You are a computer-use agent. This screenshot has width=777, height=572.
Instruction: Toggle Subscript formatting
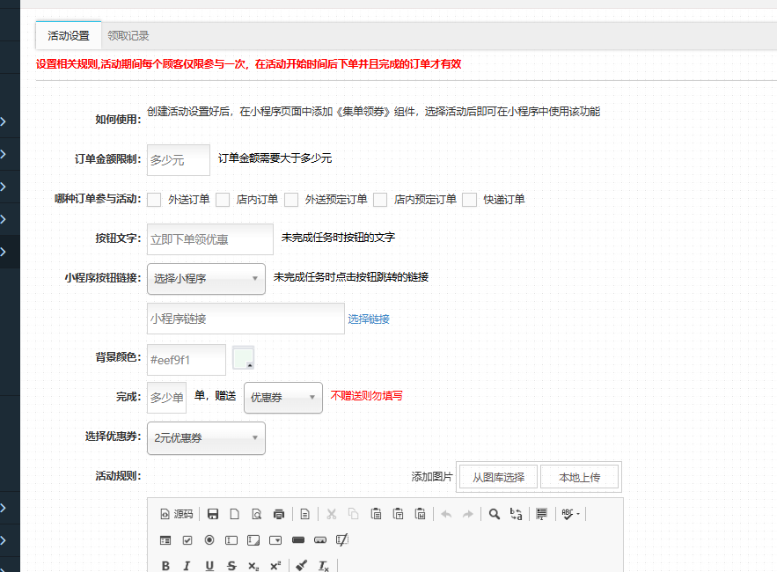(x=253, y=566)
